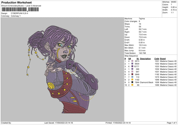Select the Diamond Black description entry
Image resolution: width=178 pixels, height=125 pixels.
pos(147,82)
